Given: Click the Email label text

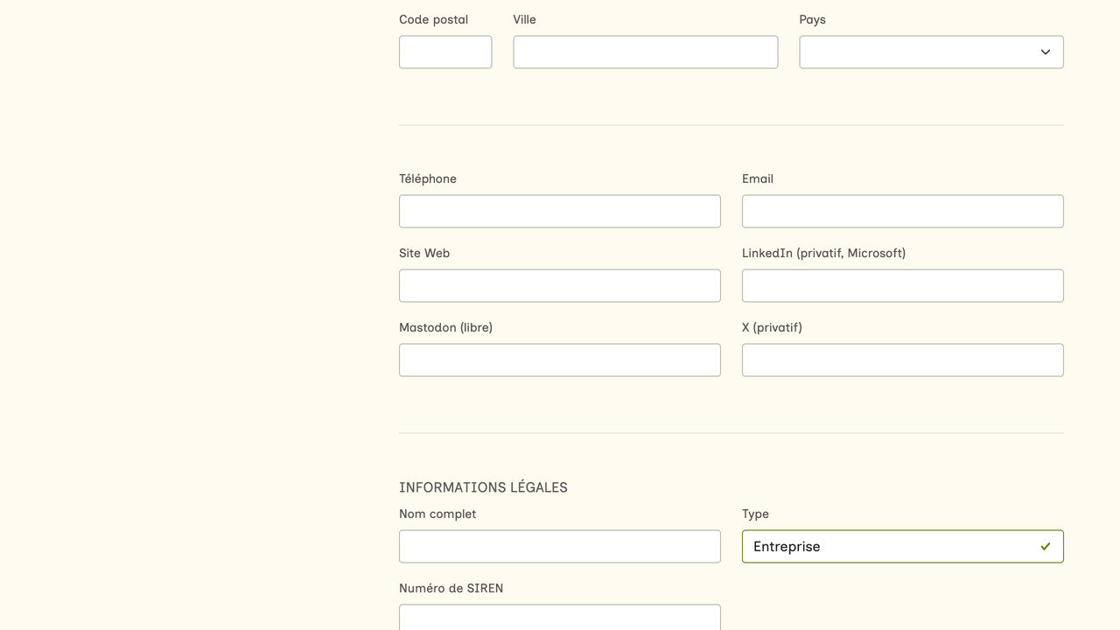Looking at the screenshot, I should point(758,178).
